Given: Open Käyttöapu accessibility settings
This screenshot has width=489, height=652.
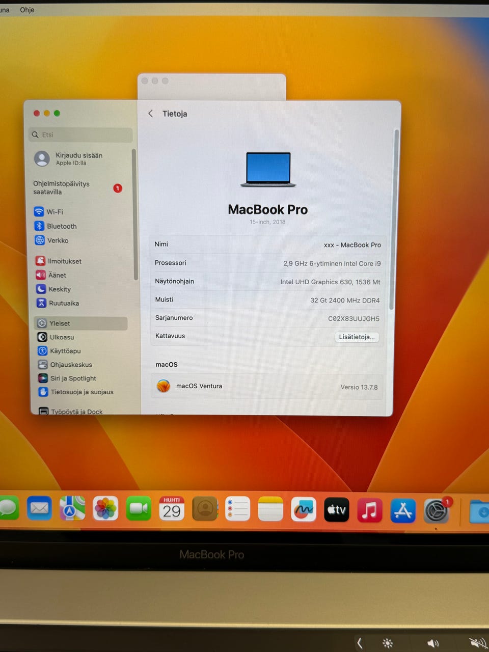Looking at the screenshot, I should click(59, 351).
